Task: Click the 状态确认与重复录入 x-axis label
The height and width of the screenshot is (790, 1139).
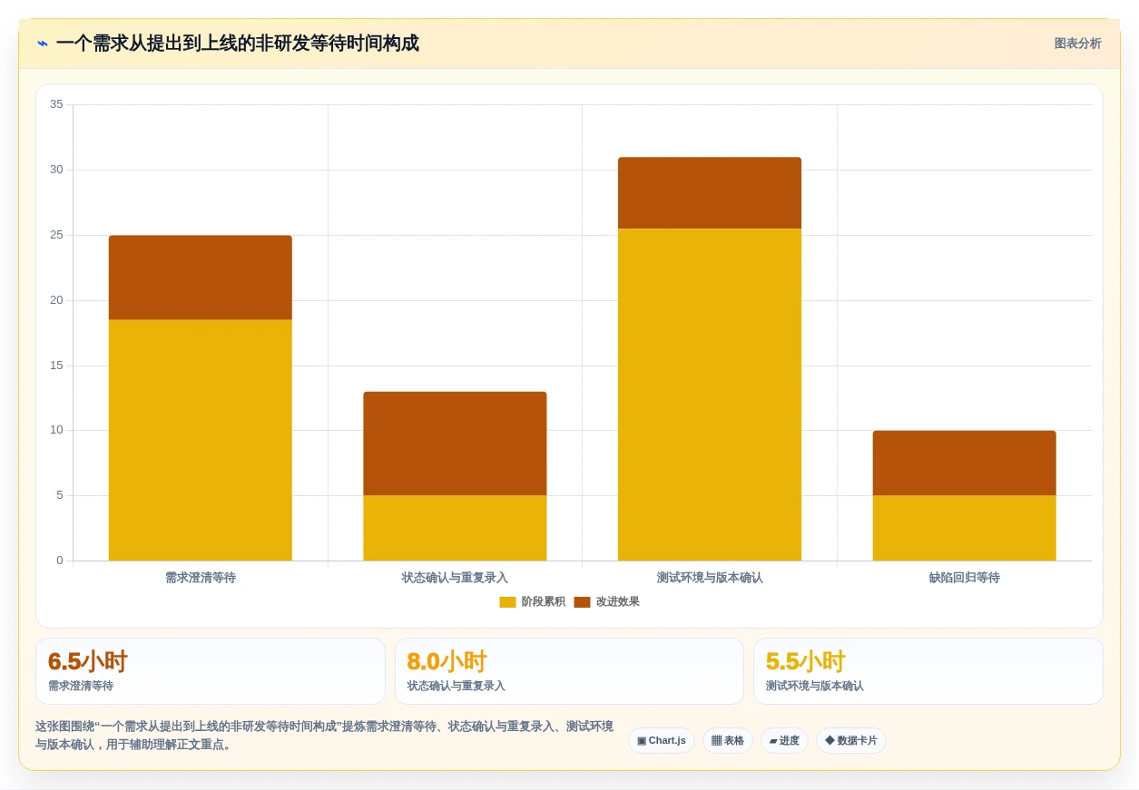Action: tap(455, 578)
